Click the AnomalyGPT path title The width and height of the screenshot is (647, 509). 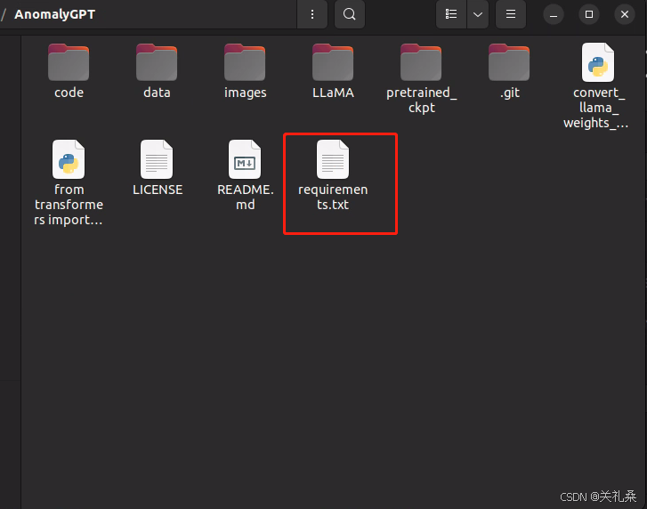click(x=55, y=14)
